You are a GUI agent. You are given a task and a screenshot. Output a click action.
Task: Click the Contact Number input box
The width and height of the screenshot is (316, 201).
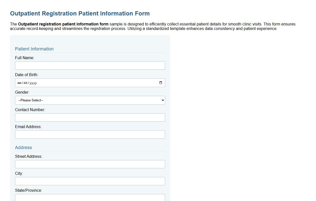[x=90, y=117]
